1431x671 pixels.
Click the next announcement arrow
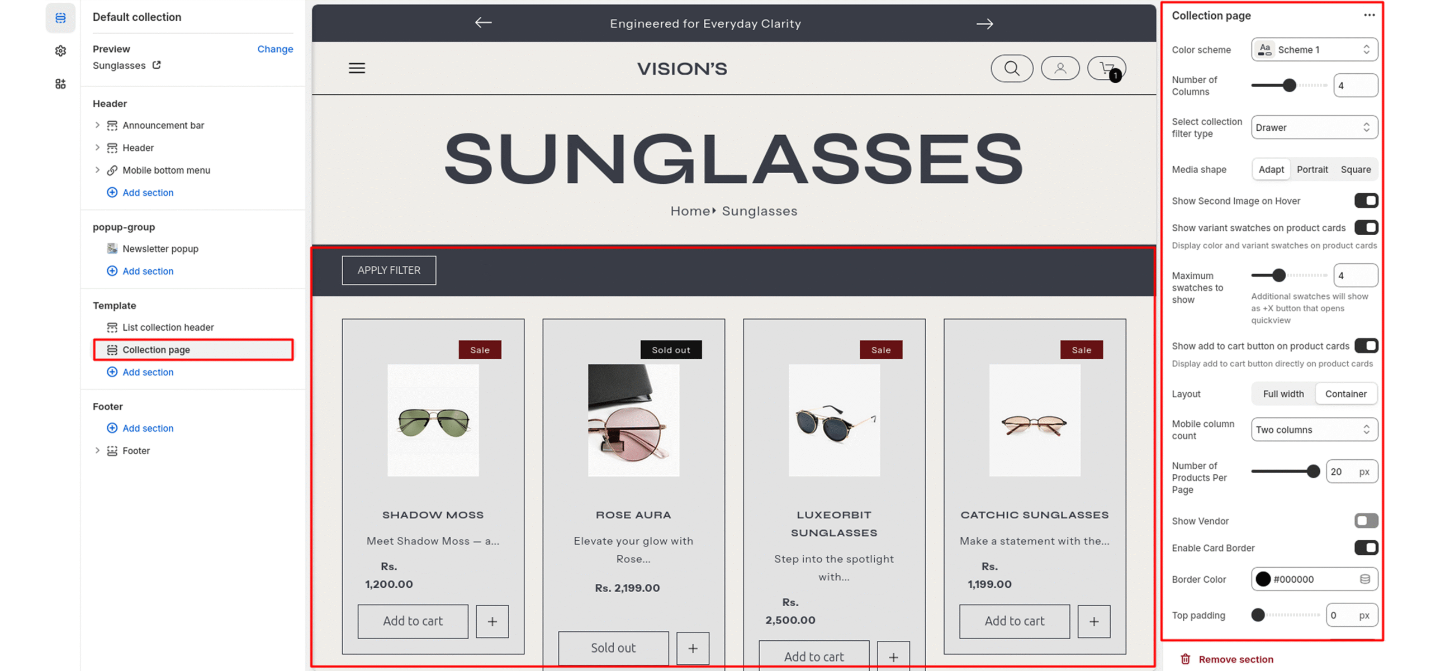pos(984,23)
